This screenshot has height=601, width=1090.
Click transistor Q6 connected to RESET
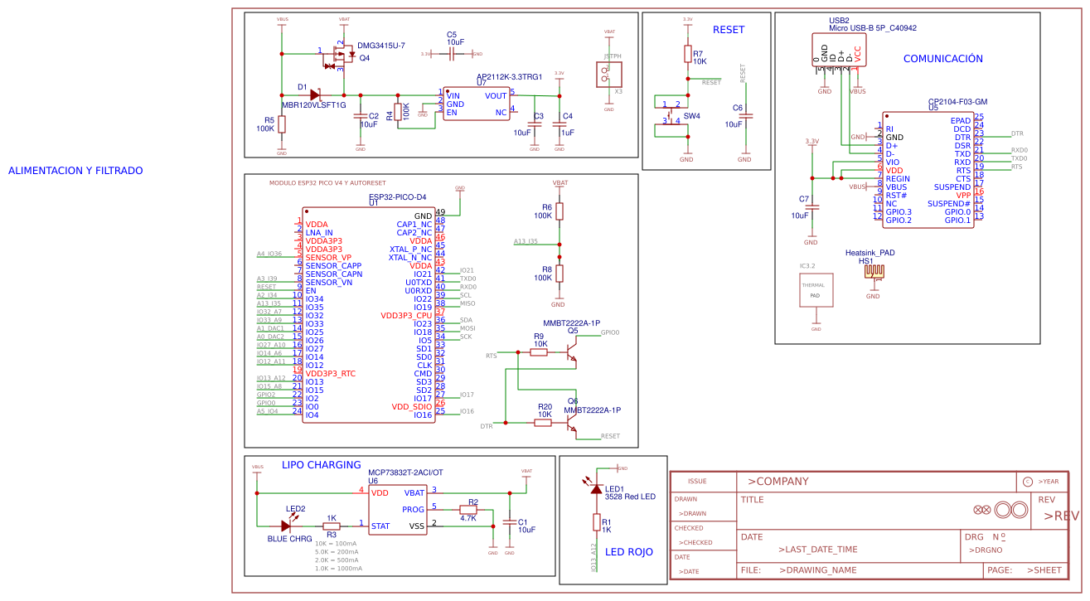point(570,423)
